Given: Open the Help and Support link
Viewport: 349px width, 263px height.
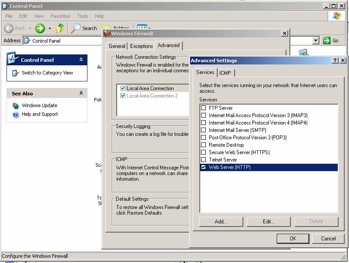Looking at the screenshot, I should (x=40, y=114).
